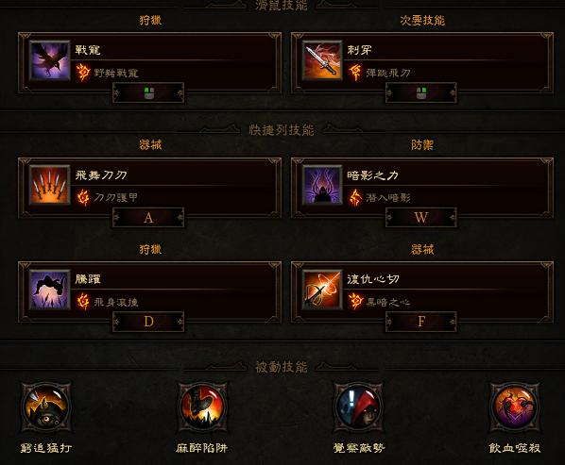Select the 飲血噬殺 passive skill icon
Screen dimensions: 565x465
point(515,407)
